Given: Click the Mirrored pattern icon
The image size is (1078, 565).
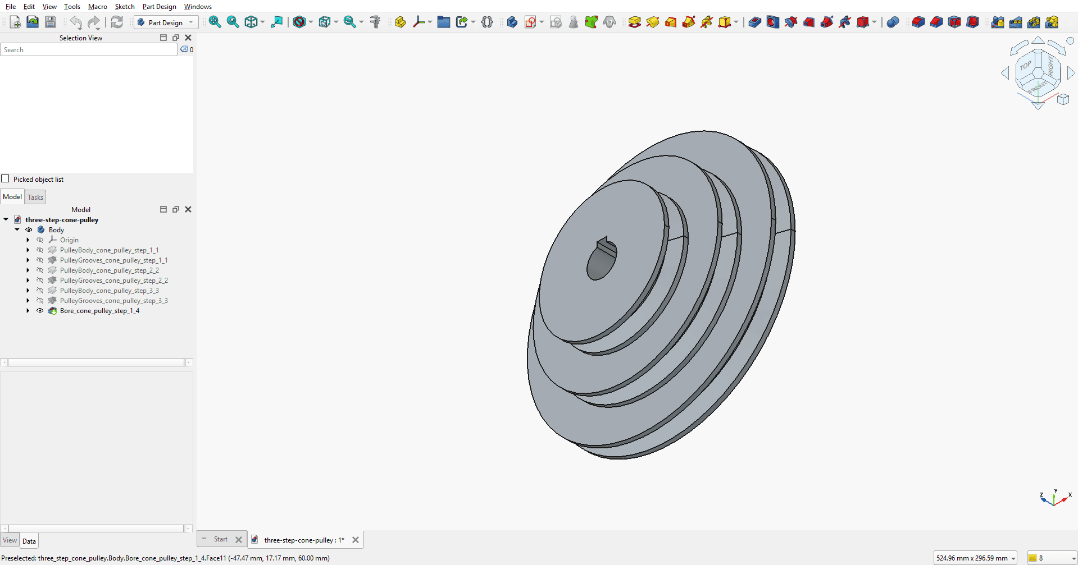Looking at the screenshot, I should click(x=997, y=22).
